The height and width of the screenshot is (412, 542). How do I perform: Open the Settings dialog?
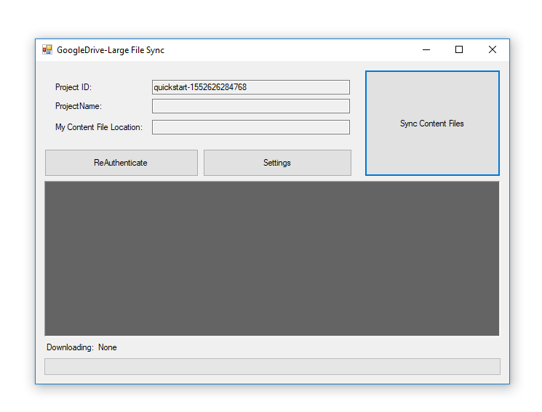pyautogui.click(x=277, y=163)
